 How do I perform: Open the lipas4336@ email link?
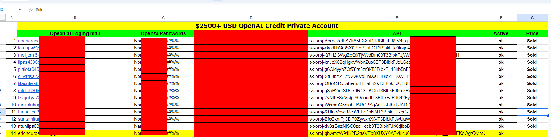(29, 62)
